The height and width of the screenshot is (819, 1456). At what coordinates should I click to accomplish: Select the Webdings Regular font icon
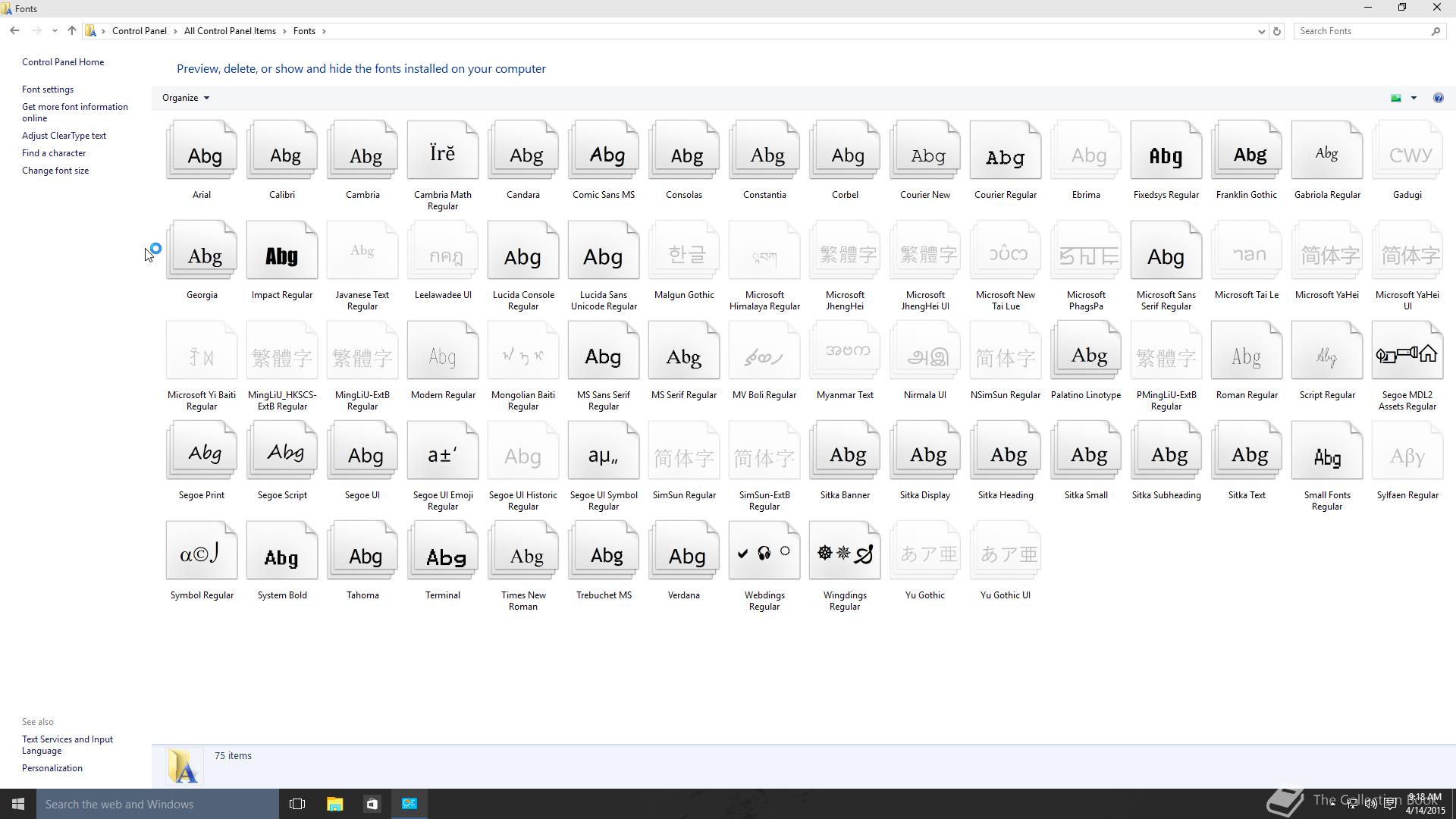pyautogui.click(x=764, y=551)
